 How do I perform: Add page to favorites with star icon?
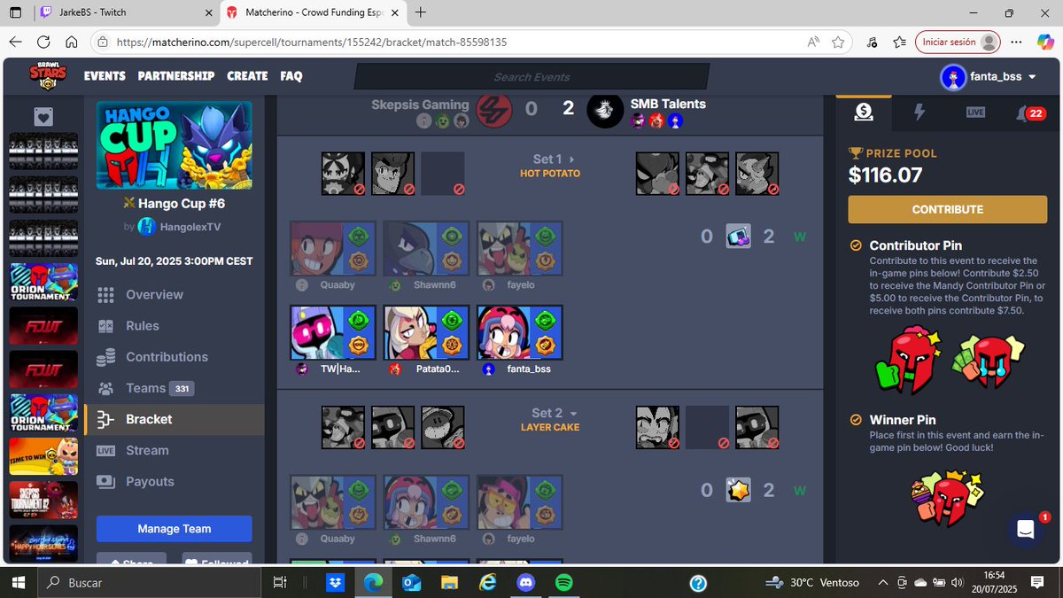838,42
